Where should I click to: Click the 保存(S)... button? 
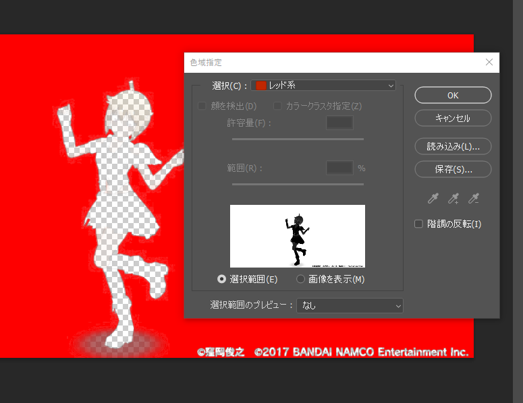pyautogui.click(x=453, y=169)
